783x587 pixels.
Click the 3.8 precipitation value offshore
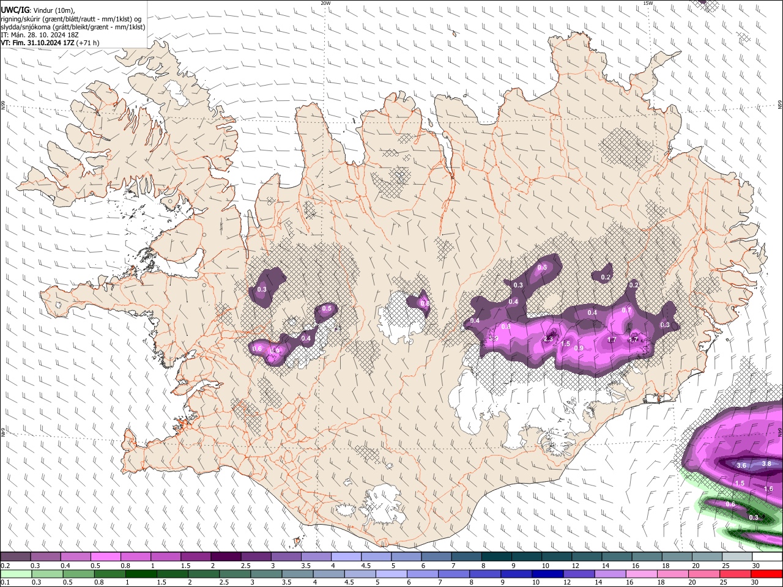click(766, 463)
